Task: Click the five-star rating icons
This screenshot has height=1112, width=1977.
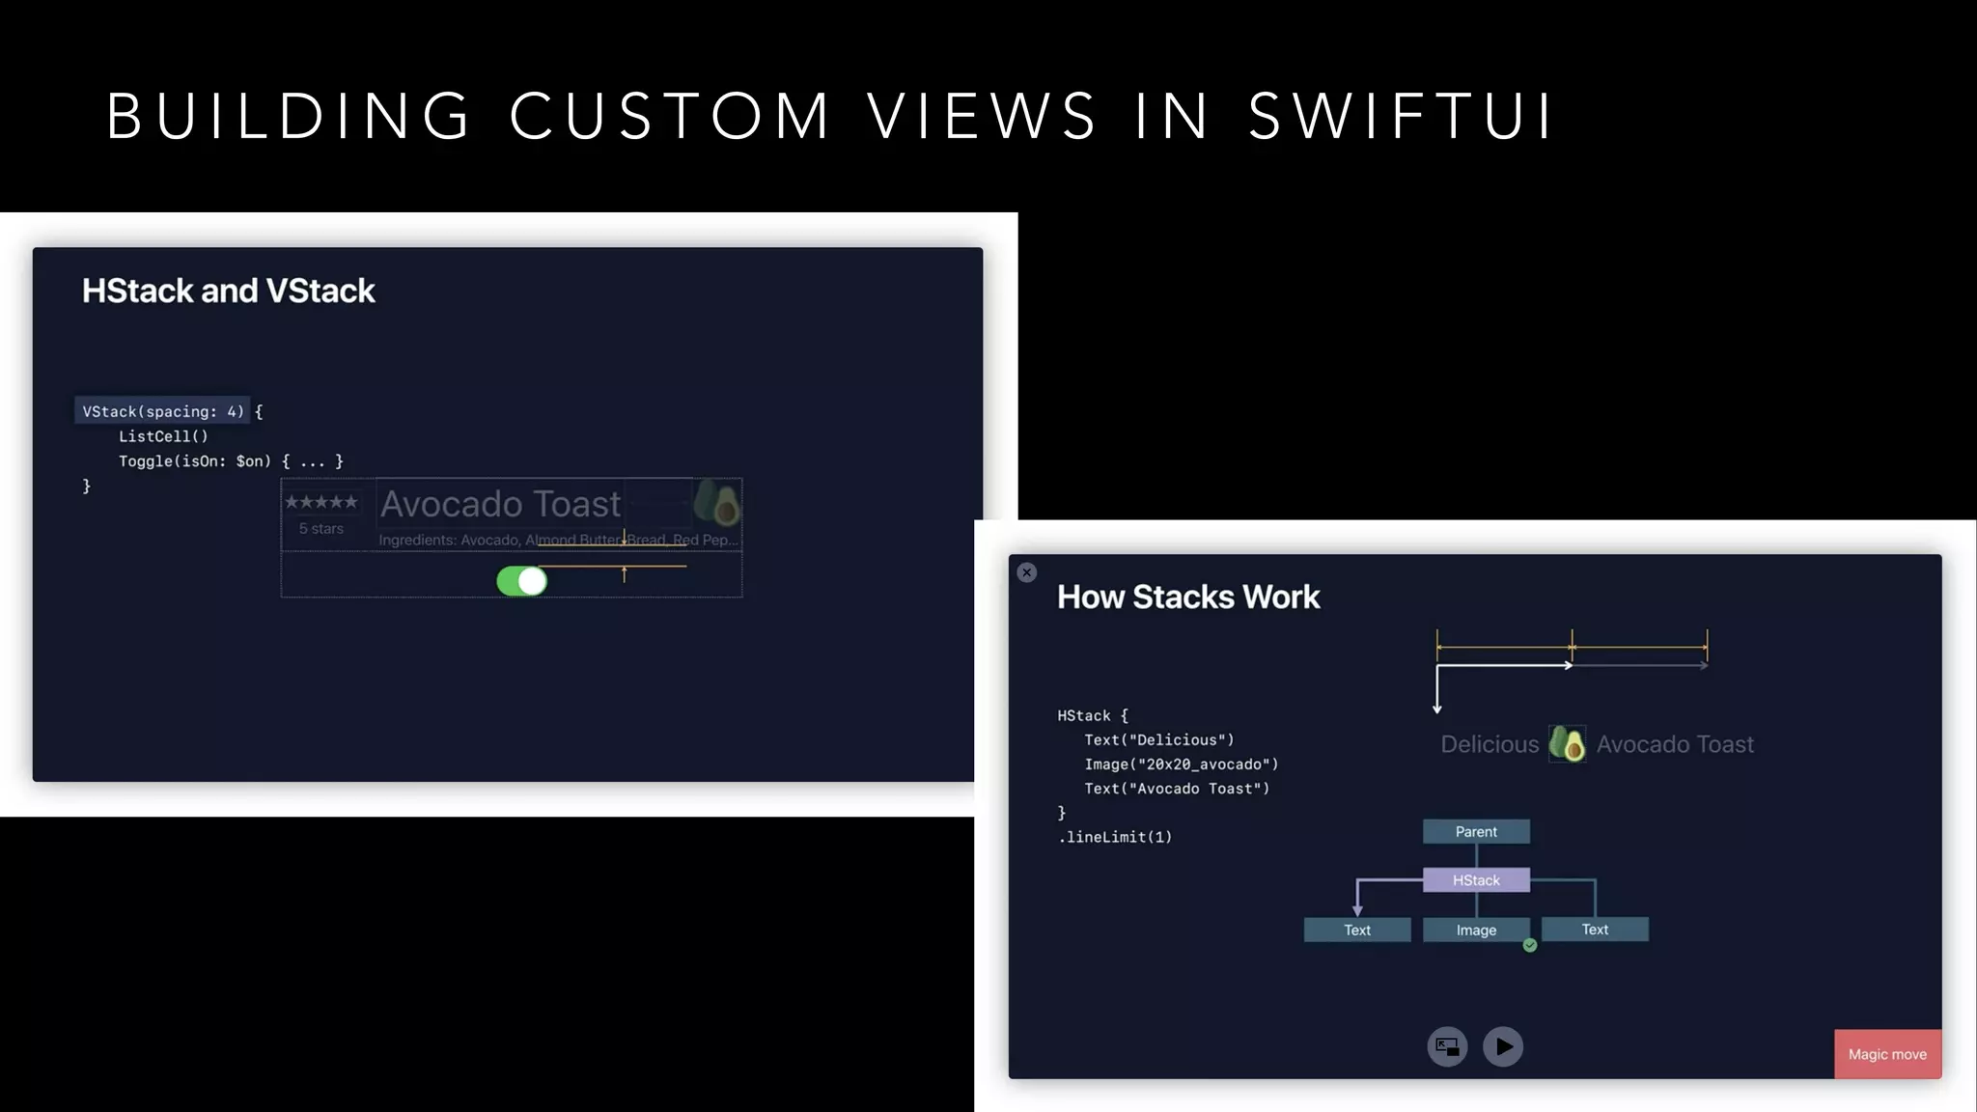Action: (x=321, y=502)
